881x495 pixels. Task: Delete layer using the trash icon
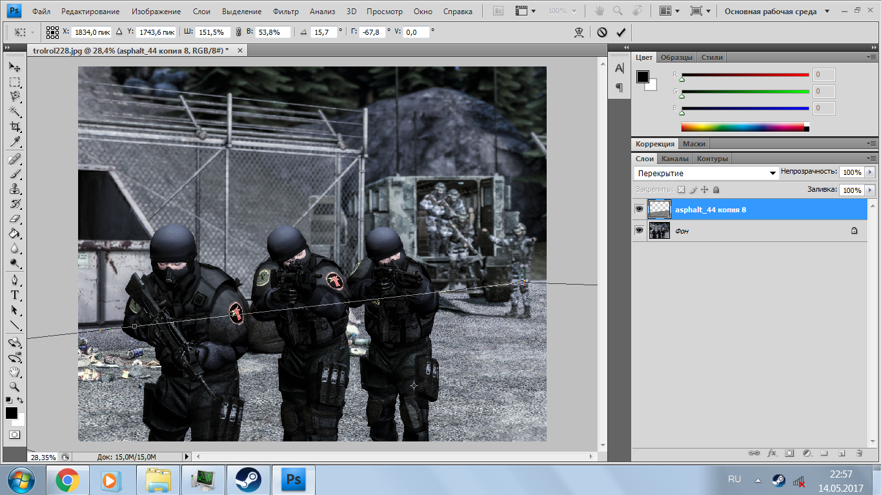pyautogui.click(x=859, y=454)
